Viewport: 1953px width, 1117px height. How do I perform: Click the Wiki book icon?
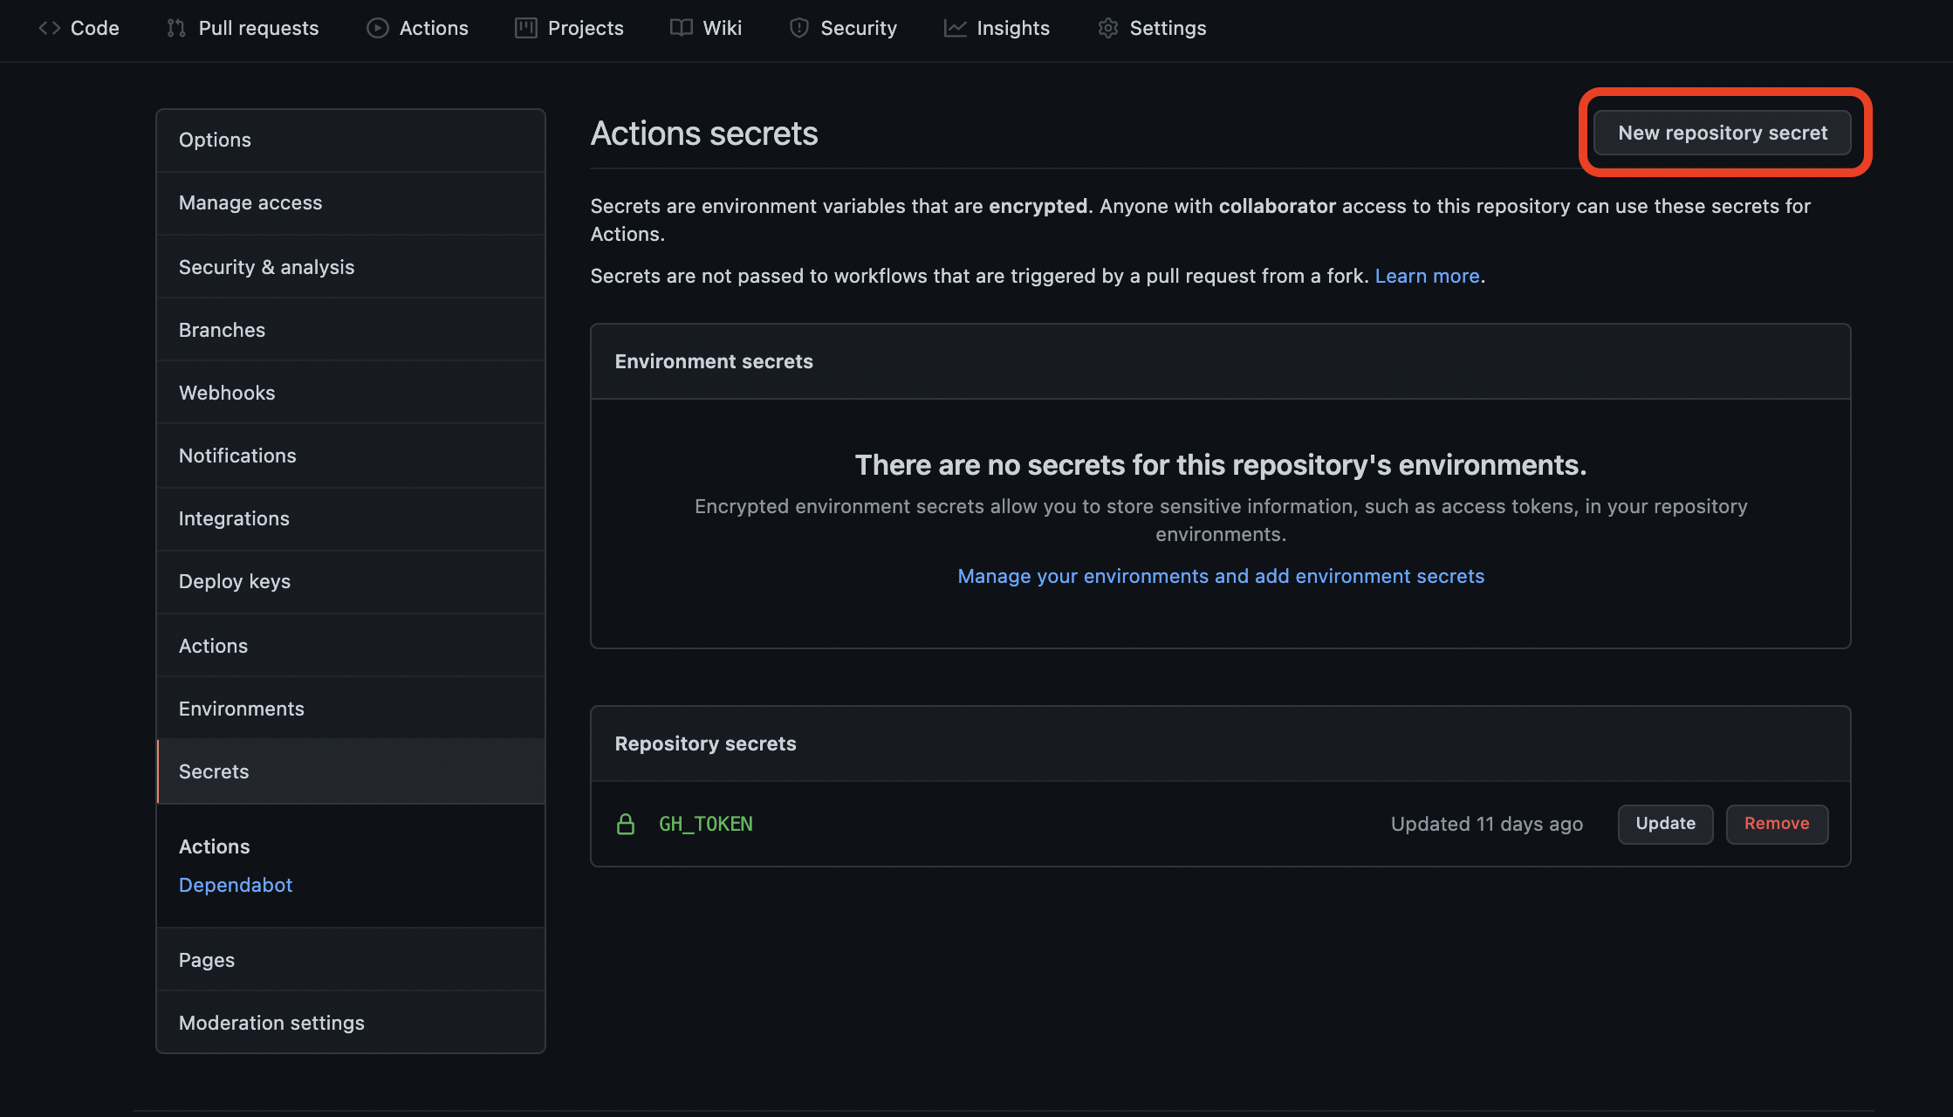point(681,28)
